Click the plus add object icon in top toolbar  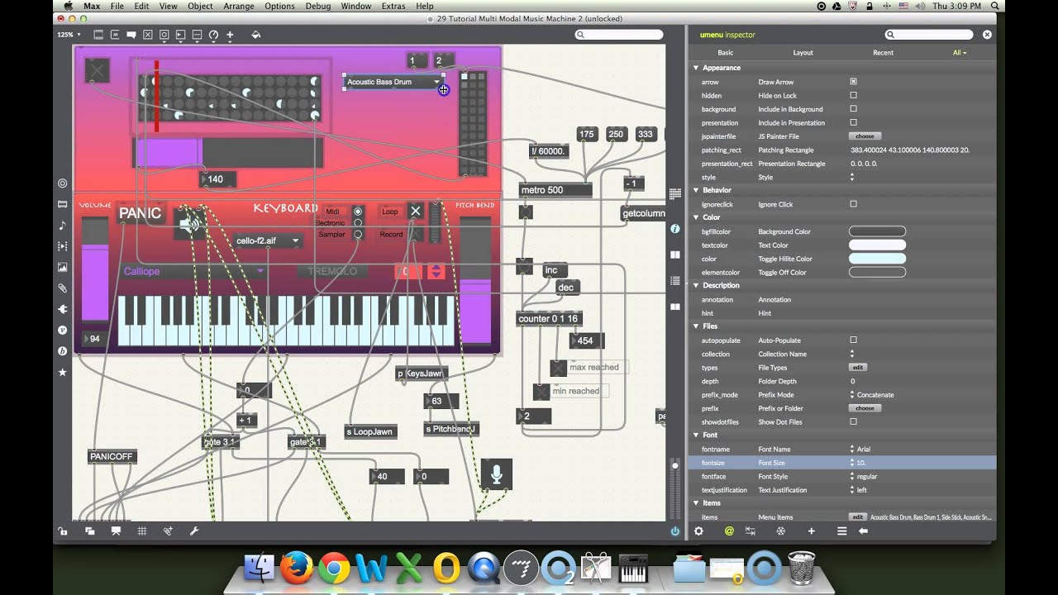point(230,35)
